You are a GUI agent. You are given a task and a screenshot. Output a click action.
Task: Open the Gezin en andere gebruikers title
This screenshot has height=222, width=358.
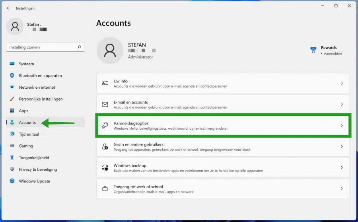click(x=138, y=144)
